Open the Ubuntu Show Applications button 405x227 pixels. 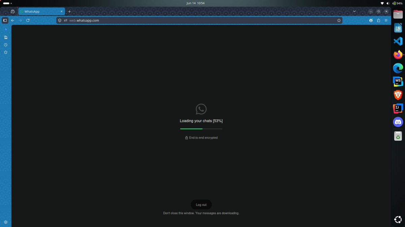click(x=398, y=219)
